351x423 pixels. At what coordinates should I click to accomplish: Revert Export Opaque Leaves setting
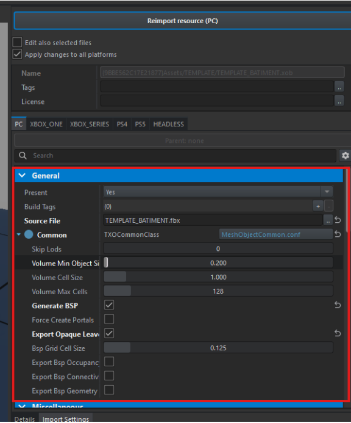pyautogui.click(x=338, y=333)
